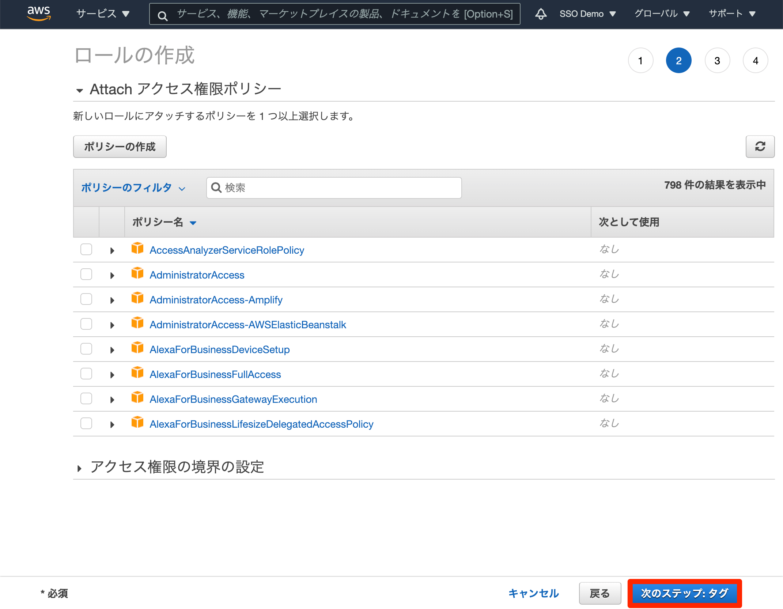Check the AlexaForBusinessLifesizeDelegatedAccessPolicy checkbox
Image resolution: width=783 pixels, height=609 pixels.
coord(86,423)
